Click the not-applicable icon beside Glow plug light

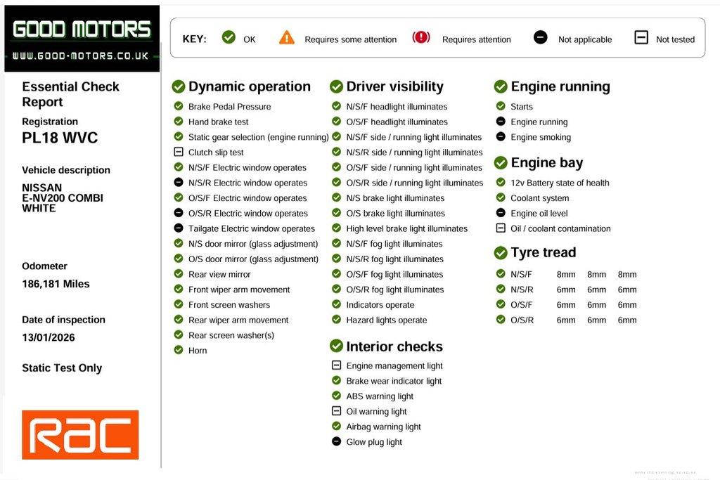click(336, 442)
